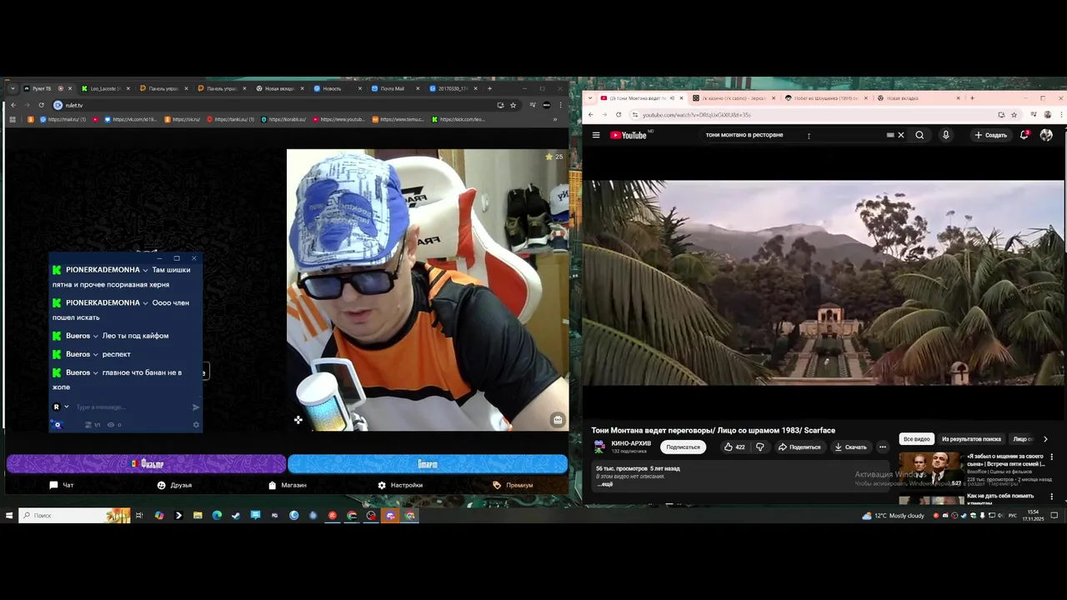1067x600 pixels.
Task: Expand Buenos chevron on Лео ты под кайфом
Action: click(95, 336)
